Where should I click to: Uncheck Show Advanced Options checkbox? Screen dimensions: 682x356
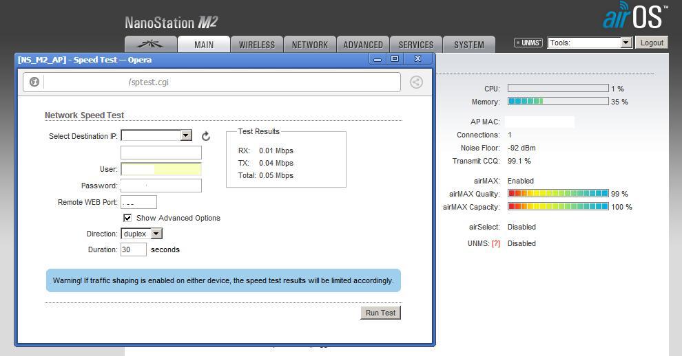pos(127,218)
